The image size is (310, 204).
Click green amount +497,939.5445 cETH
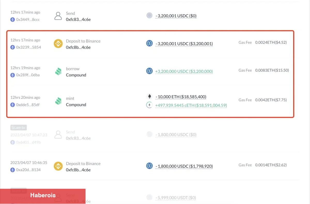(191, 105)
